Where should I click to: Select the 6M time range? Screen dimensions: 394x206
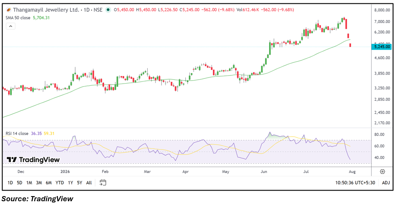point(49,183)
